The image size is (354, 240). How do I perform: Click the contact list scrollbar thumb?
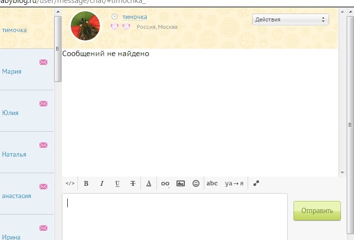58,49
